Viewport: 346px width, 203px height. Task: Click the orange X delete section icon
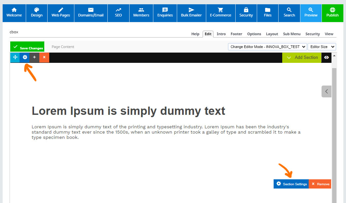click(44, 57)
